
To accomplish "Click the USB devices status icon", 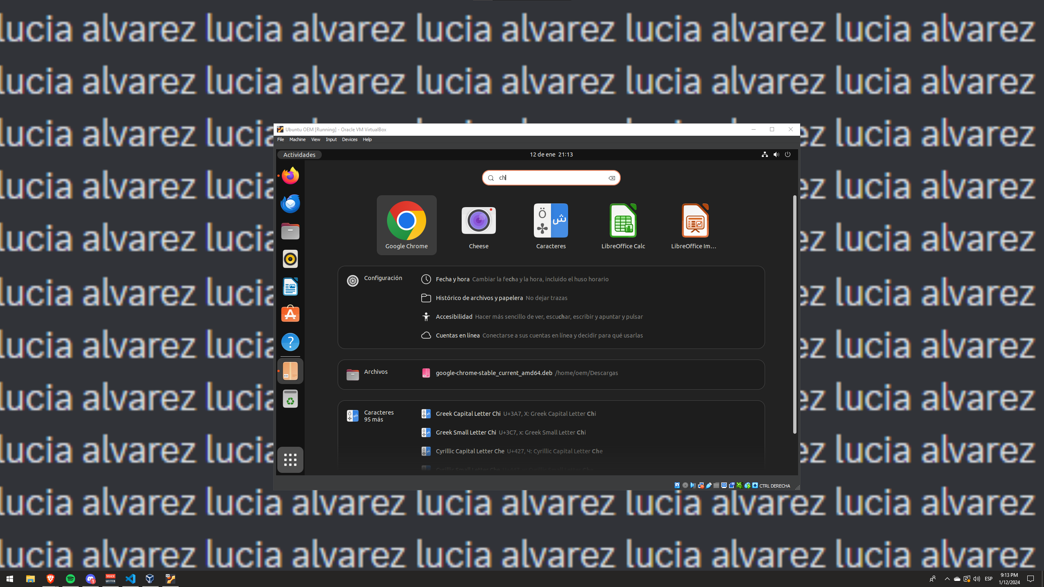I will click(x=708, y=485).
